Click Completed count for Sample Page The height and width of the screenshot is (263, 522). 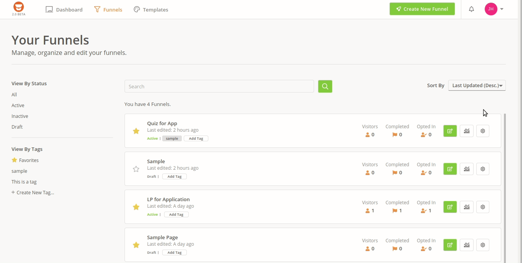point(397,249)
